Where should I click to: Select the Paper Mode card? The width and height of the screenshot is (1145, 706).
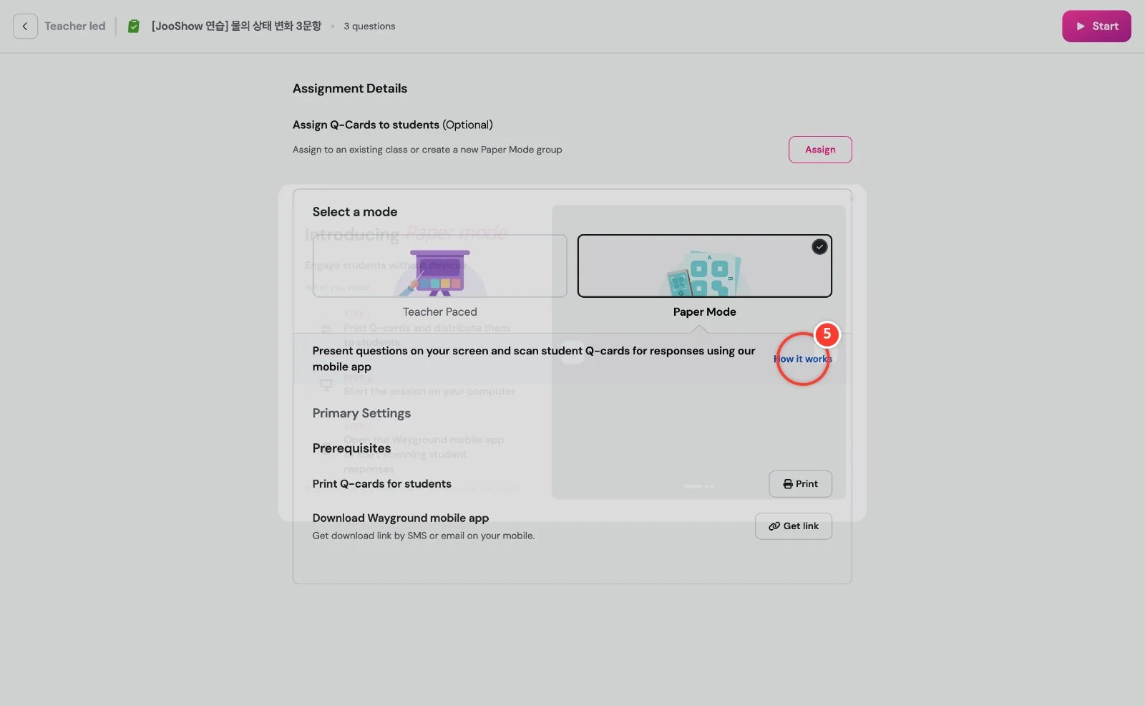coord(704,266)
